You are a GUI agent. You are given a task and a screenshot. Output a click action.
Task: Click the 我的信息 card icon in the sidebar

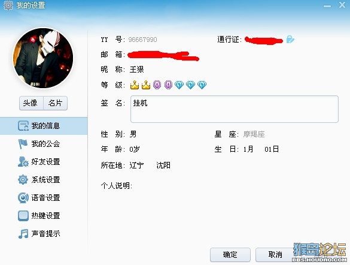coord(23,126)
